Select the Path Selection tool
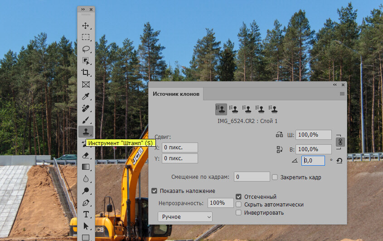Viewport: 383px width, 241px height. tap(86, 226)
